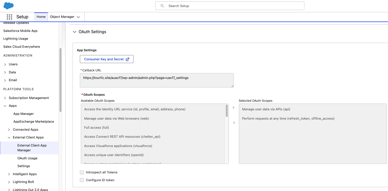
Task: Click the add scope right arrow
Action: tap(234, 108)
